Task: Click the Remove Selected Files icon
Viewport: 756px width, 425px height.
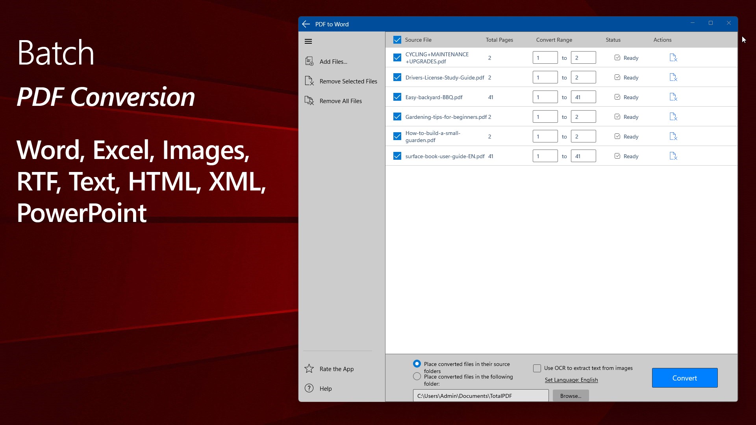Action: (x=309, y=81)
